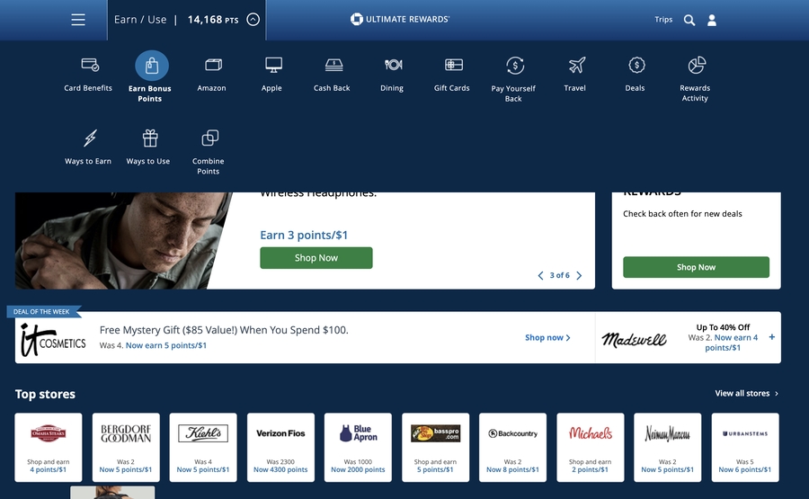Screen dimensions: 809x499
Task: Go to next carousel slide
Action: tap(579, 276)
